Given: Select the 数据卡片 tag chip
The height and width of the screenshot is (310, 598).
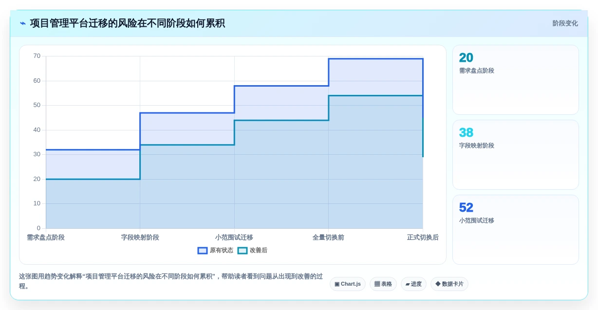Looking at the screenshot, I should [449, 284].
